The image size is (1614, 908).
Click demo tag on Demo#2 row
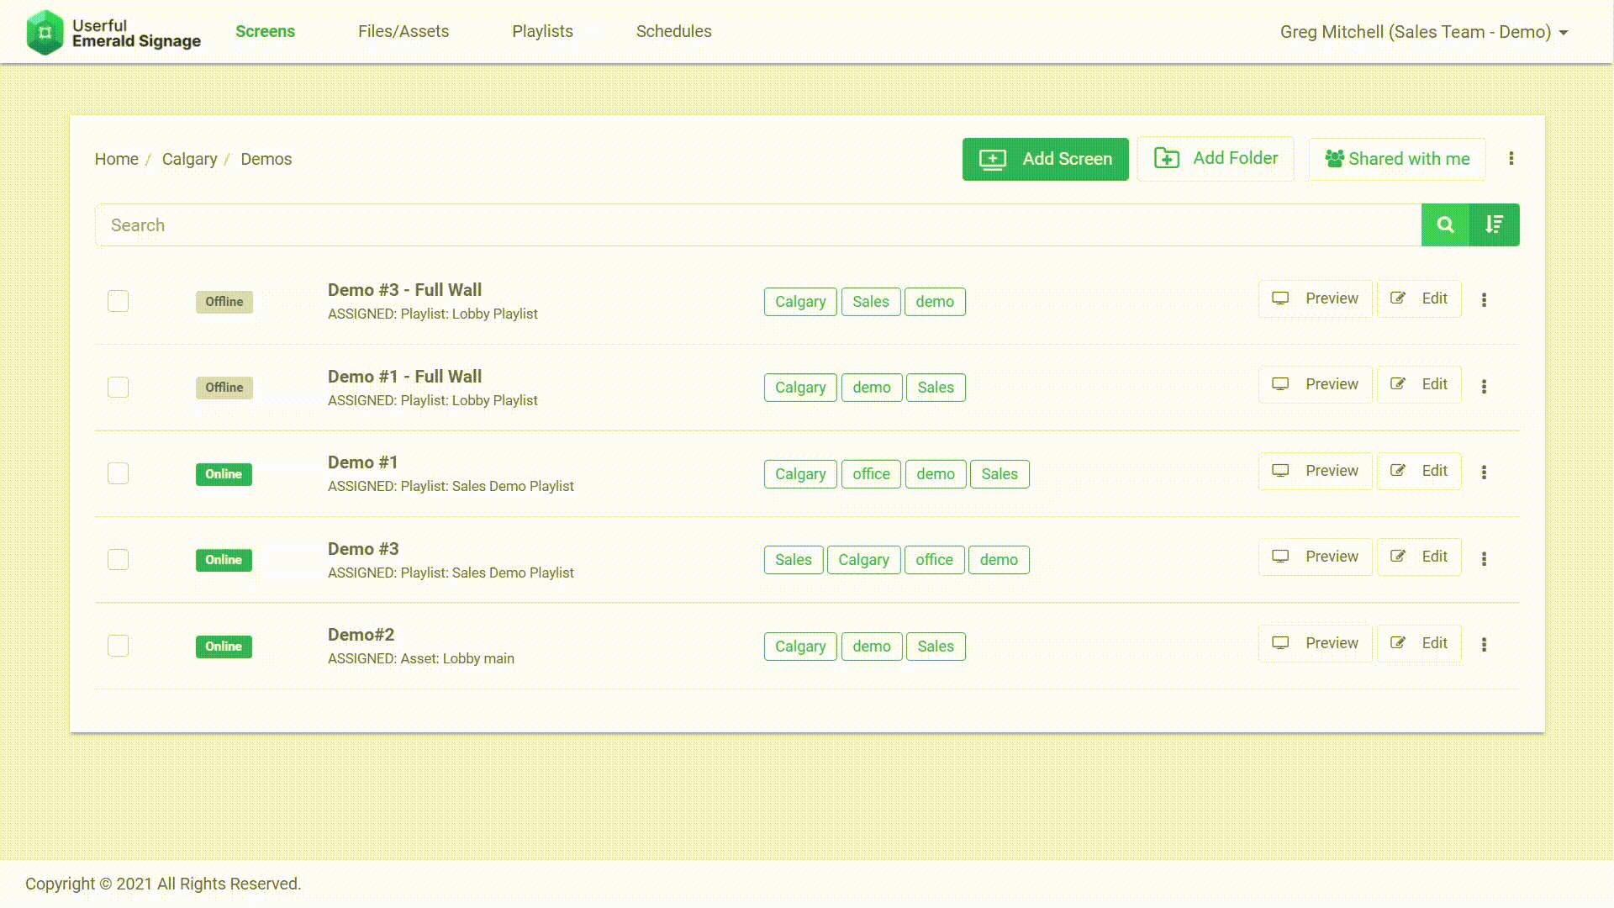(x=872, y=647)
